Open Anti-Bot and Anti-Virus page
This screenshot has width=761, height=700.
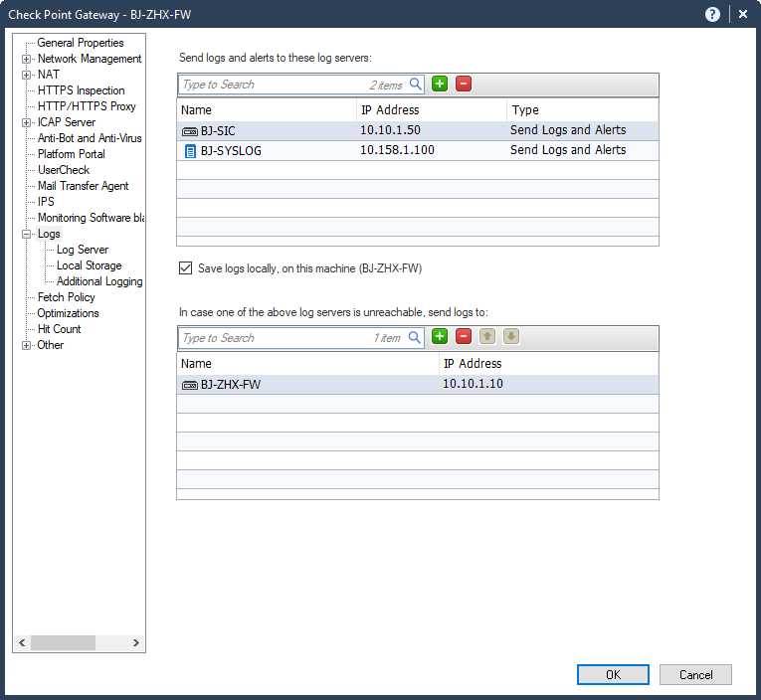click(x=90, y=138)
